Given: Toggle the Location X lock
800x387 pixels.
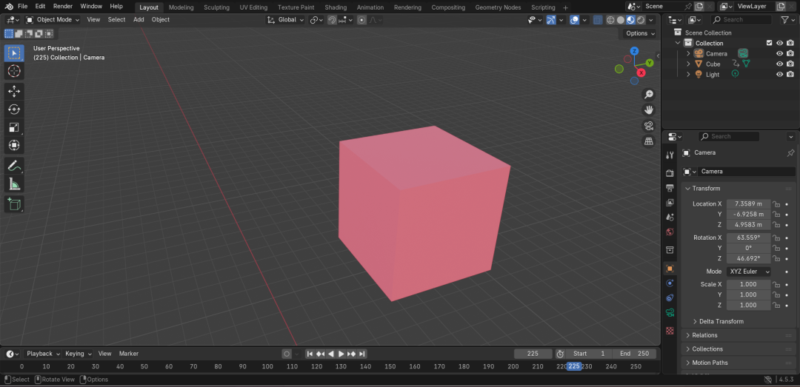Looking at the screenshot, I should [x=776, y=204].
